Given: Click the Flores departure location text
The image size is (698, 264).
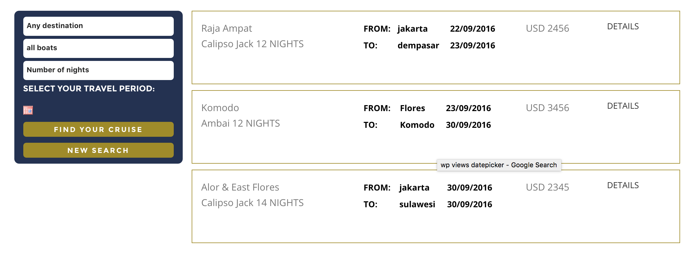Looking at the screenshot, I should [413, 108].
